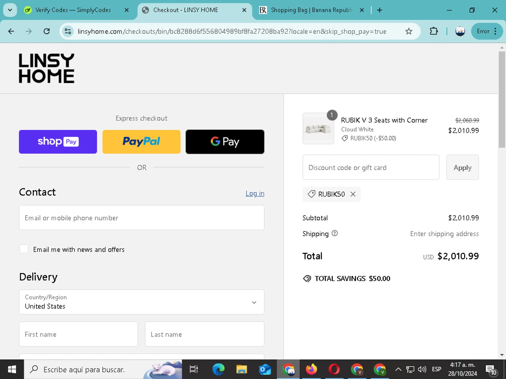Focus the First name field
This screenshot has width=506, height=379.
tap(79, 334)
